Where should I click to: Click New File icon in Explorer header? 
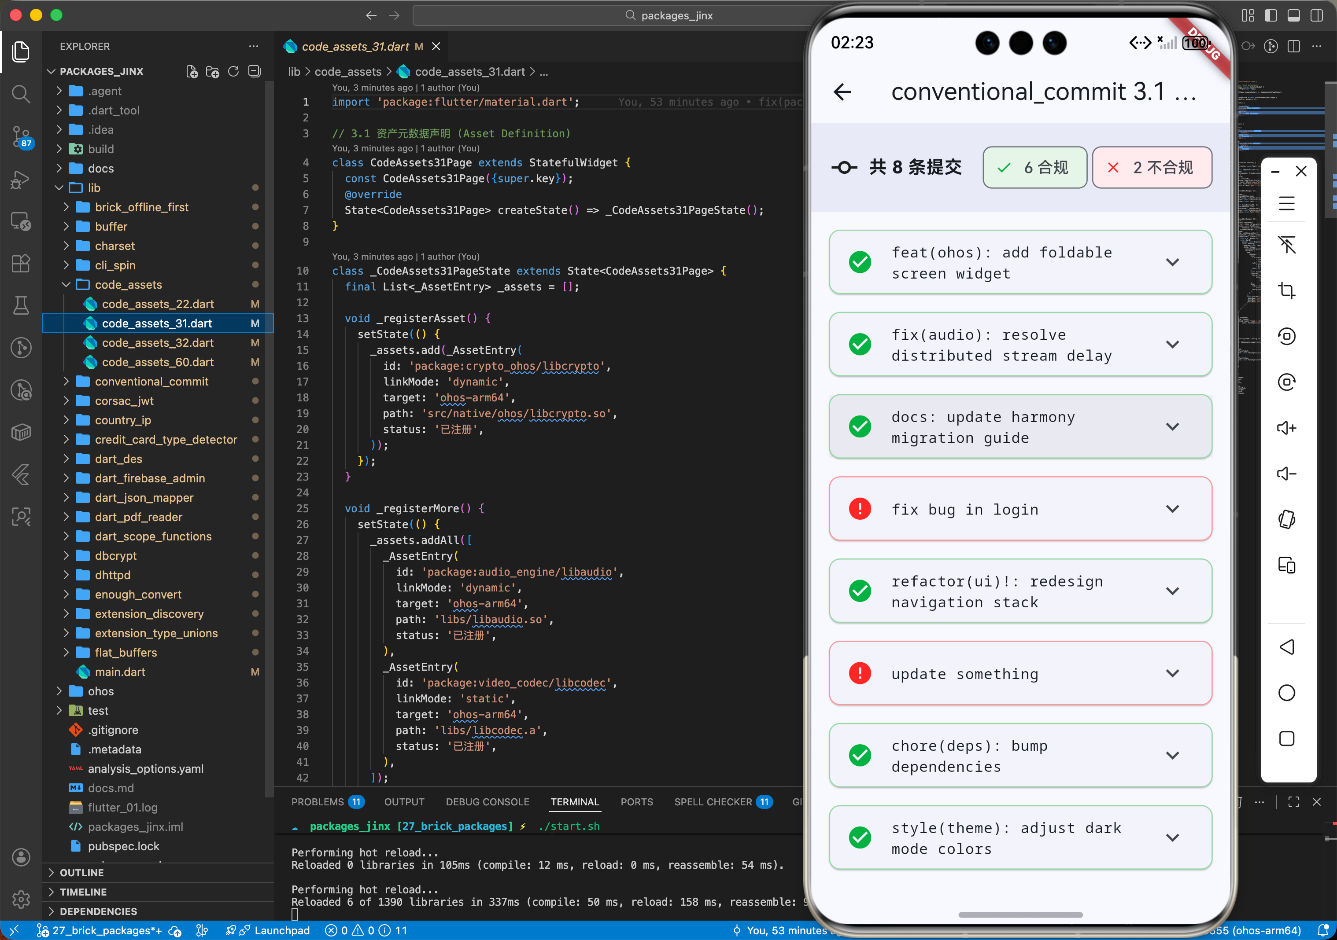click(192, 71)
